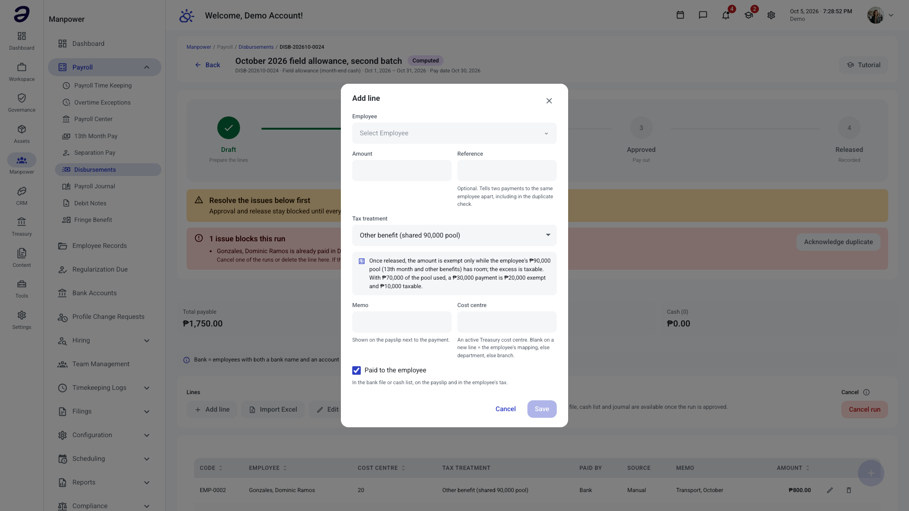
Task: Go to CRM in the left rail
Action: [x=22, y=196]
